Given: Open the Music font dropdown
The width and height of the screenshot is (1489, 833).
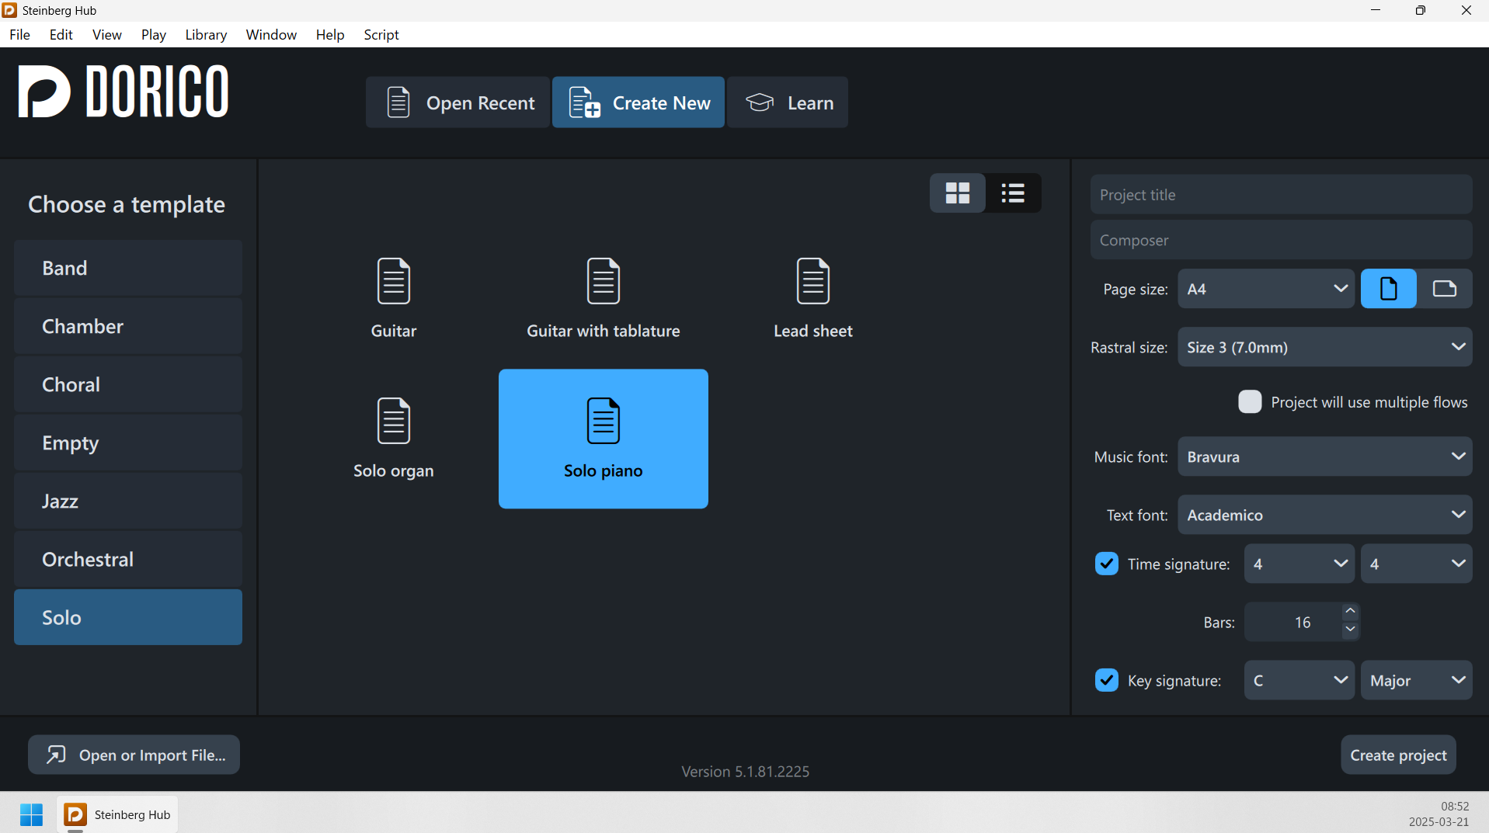Looking at the screenshot, I should coord(1325,456).
